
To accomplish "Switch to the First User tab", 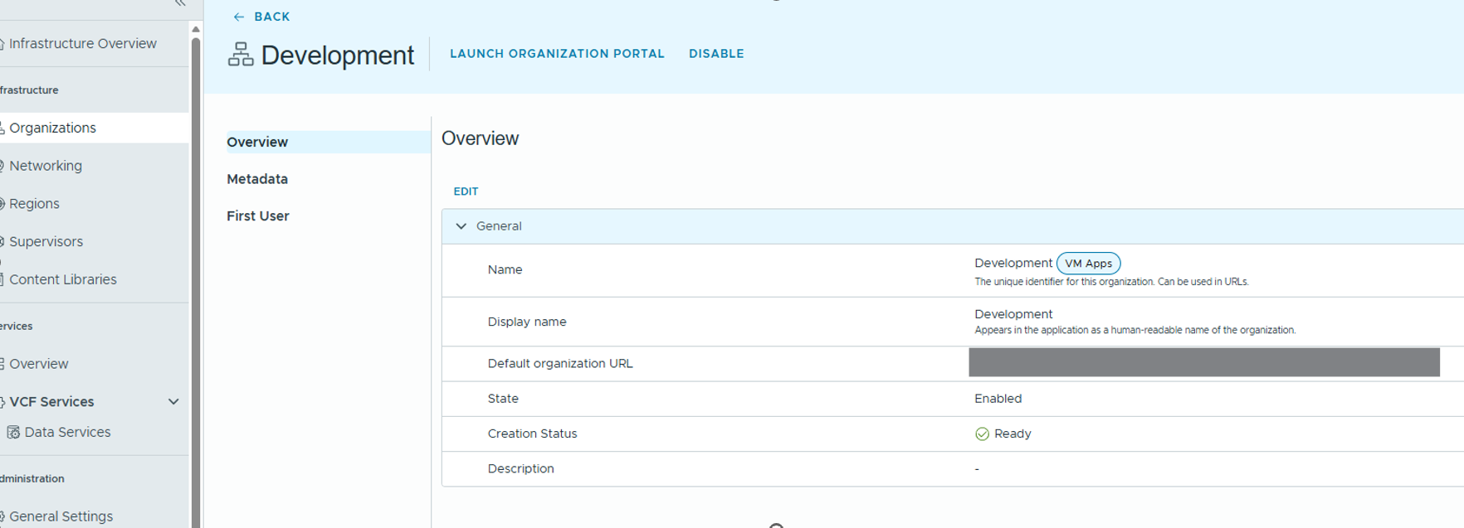I will pyautogui.click(x=258, y=216).
